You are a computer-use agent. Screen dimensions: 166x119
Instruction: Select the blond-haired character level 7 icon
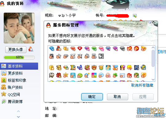point(129,68)
